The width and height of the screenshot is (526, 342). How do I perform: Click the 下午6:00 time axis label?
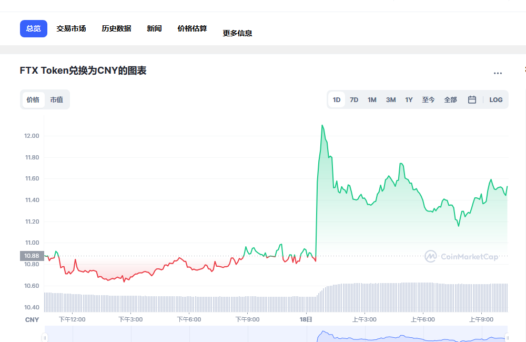coord(189,319)
